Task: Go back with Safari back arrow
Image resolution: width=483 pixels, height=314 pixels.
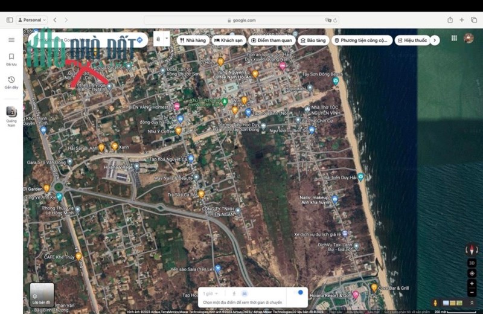Action: tap(55, 20)
